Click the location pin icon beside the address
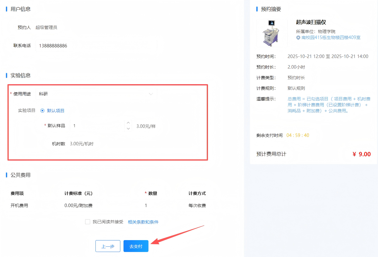Viewport: 378px width, 257px height. (298, 38)
